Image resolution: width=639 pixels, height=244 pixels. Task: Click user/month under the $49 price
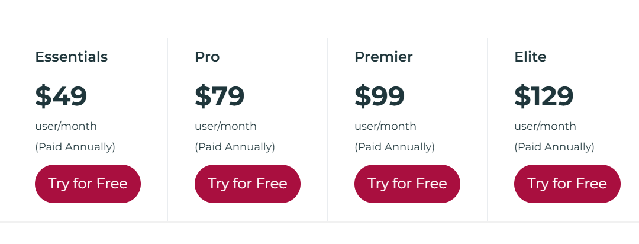66,126
